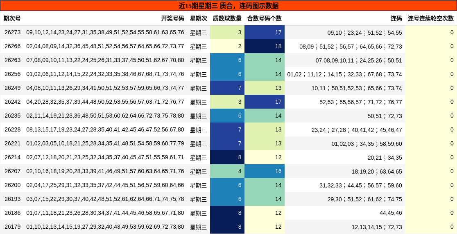Screen dimensions: 457x234
Task: Click the draw numbers starting 07,08,09,10,11,13
Action: (x=105, y=60)
